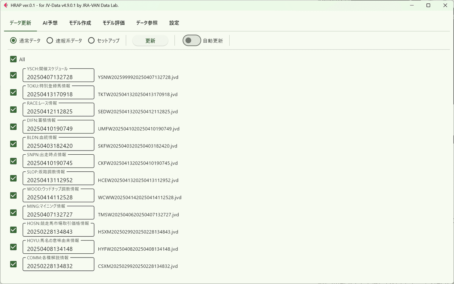Uncheck the MING:マイニング情報 checkbox
This screenshot has width=454, height=284.
tap(13, 213)
